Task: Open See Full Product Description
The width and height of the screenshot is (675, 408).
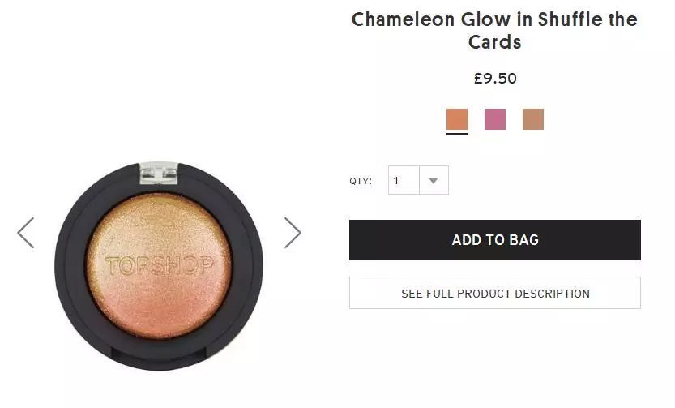Action: coord(495,293)
